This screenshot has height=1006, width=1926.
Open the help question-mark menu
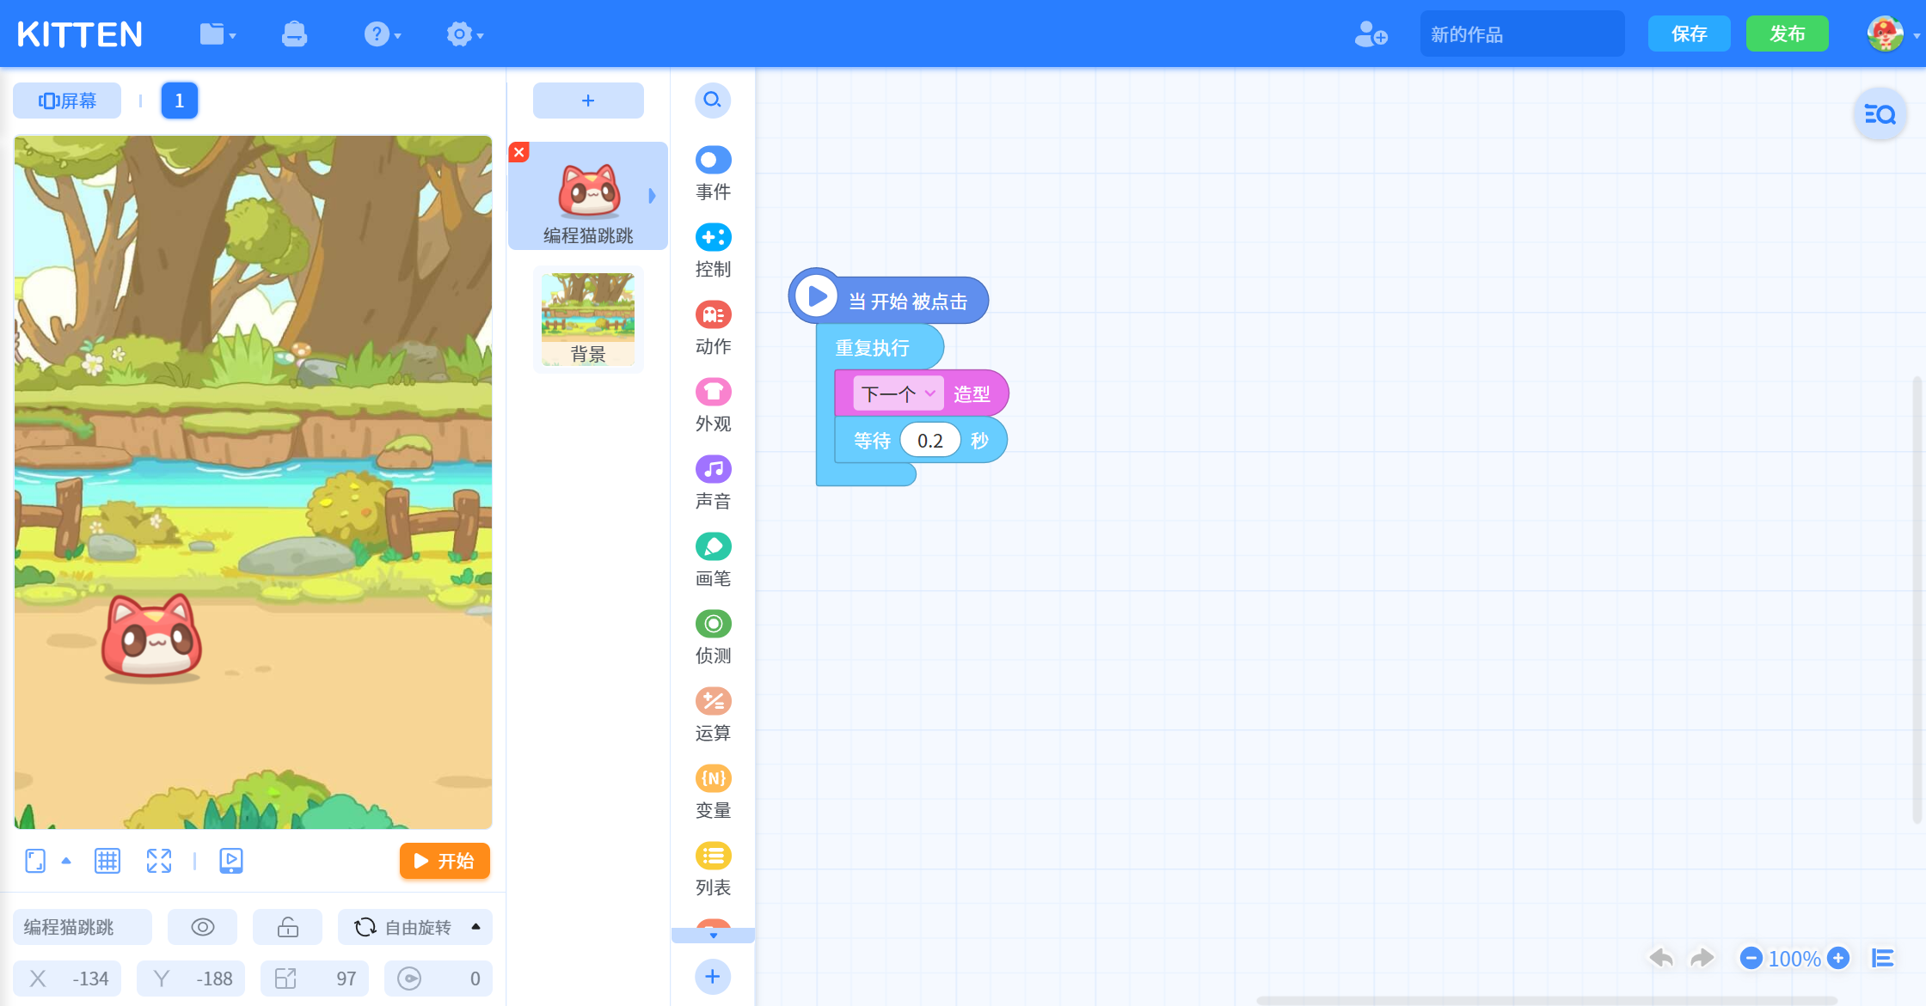coord(382,34)
